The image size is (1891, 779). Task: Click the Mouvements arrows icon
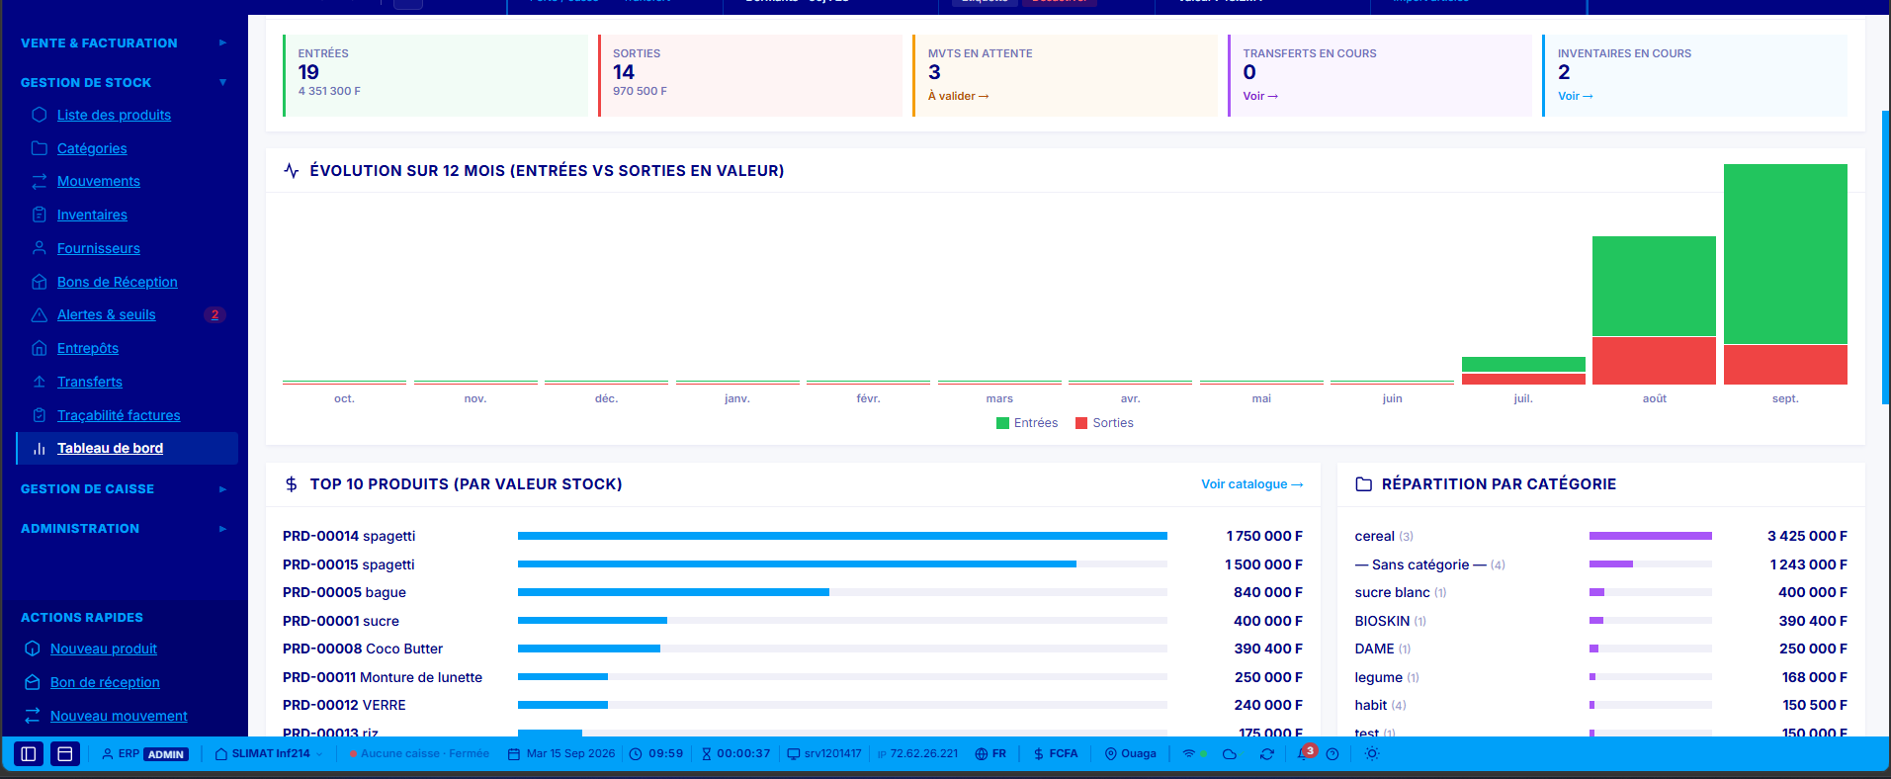(x=40, y=181)
